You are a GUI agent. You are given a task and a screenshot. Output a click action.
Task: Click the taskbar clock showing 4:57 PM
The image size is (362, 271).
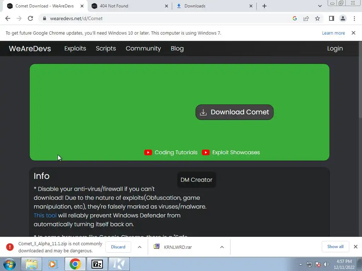coord(344,264)
